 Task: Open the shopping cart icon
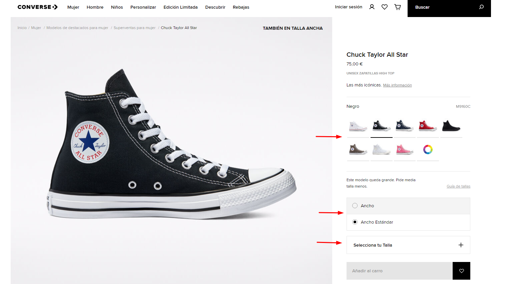[x=398, y=7]
